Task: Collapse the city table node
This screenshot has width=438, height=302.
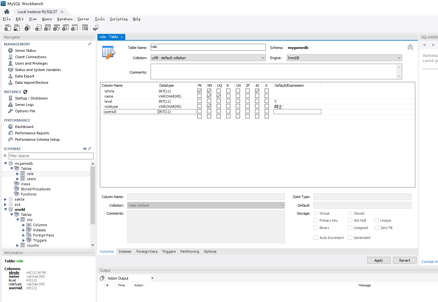Action: 18,220
